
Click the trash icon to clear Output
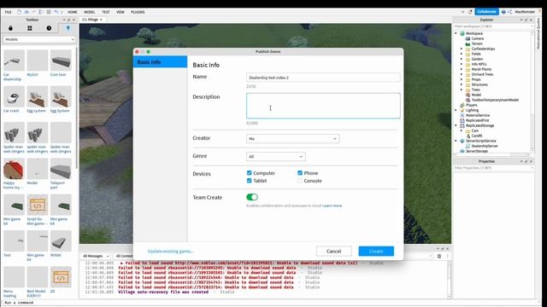(x=439, y=256)
